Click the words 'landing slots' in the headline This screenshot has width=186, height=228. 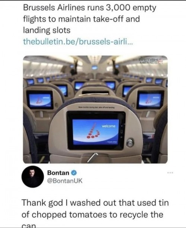click(x=47, y=31)
